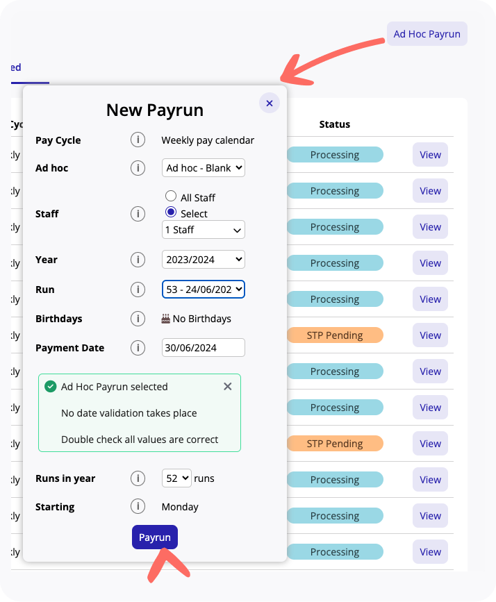Show Payment Date info tooltip
This screenshot has height=602, width=496.
pos(138,348)
